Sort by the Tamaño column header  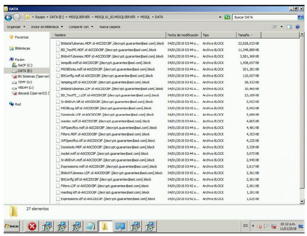click(249, 35)
